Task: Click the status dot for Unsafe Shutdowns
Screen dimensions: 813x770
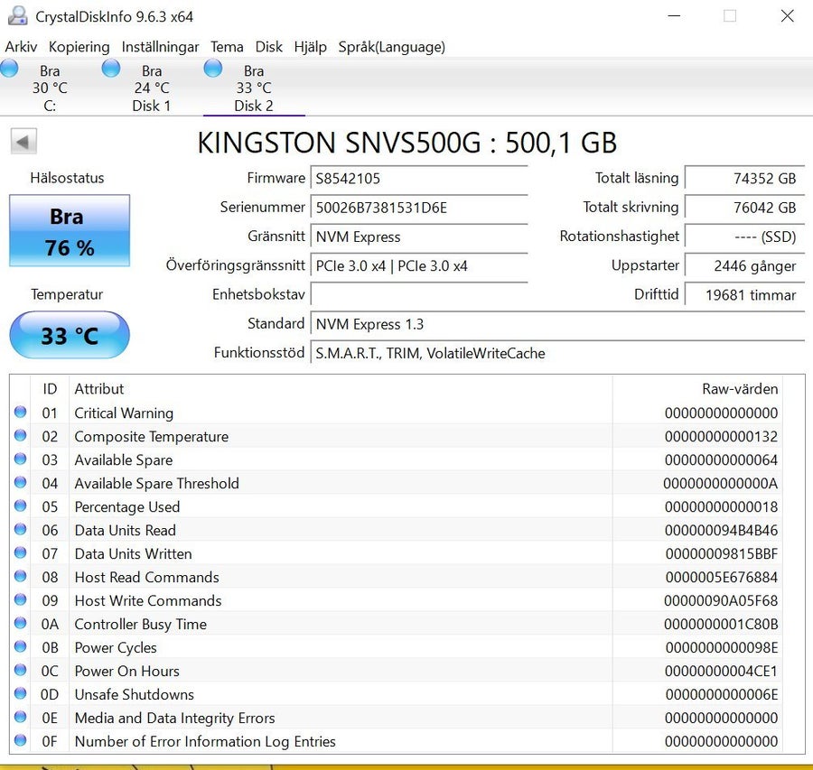Action: pos(20,693)
